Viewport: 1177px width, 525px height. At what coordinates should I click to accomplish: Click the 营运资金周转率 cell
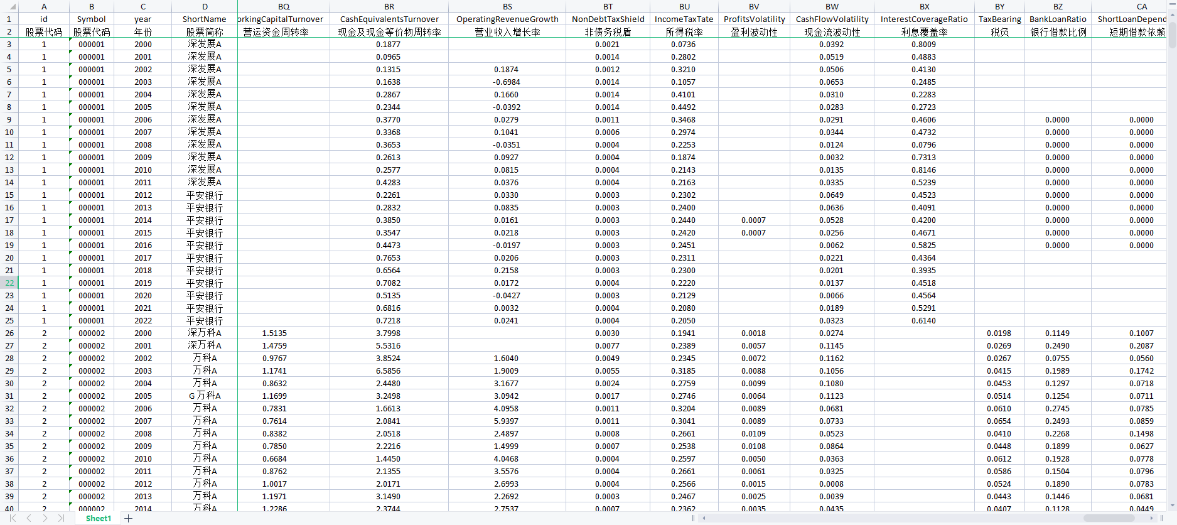tap(284, 31)
